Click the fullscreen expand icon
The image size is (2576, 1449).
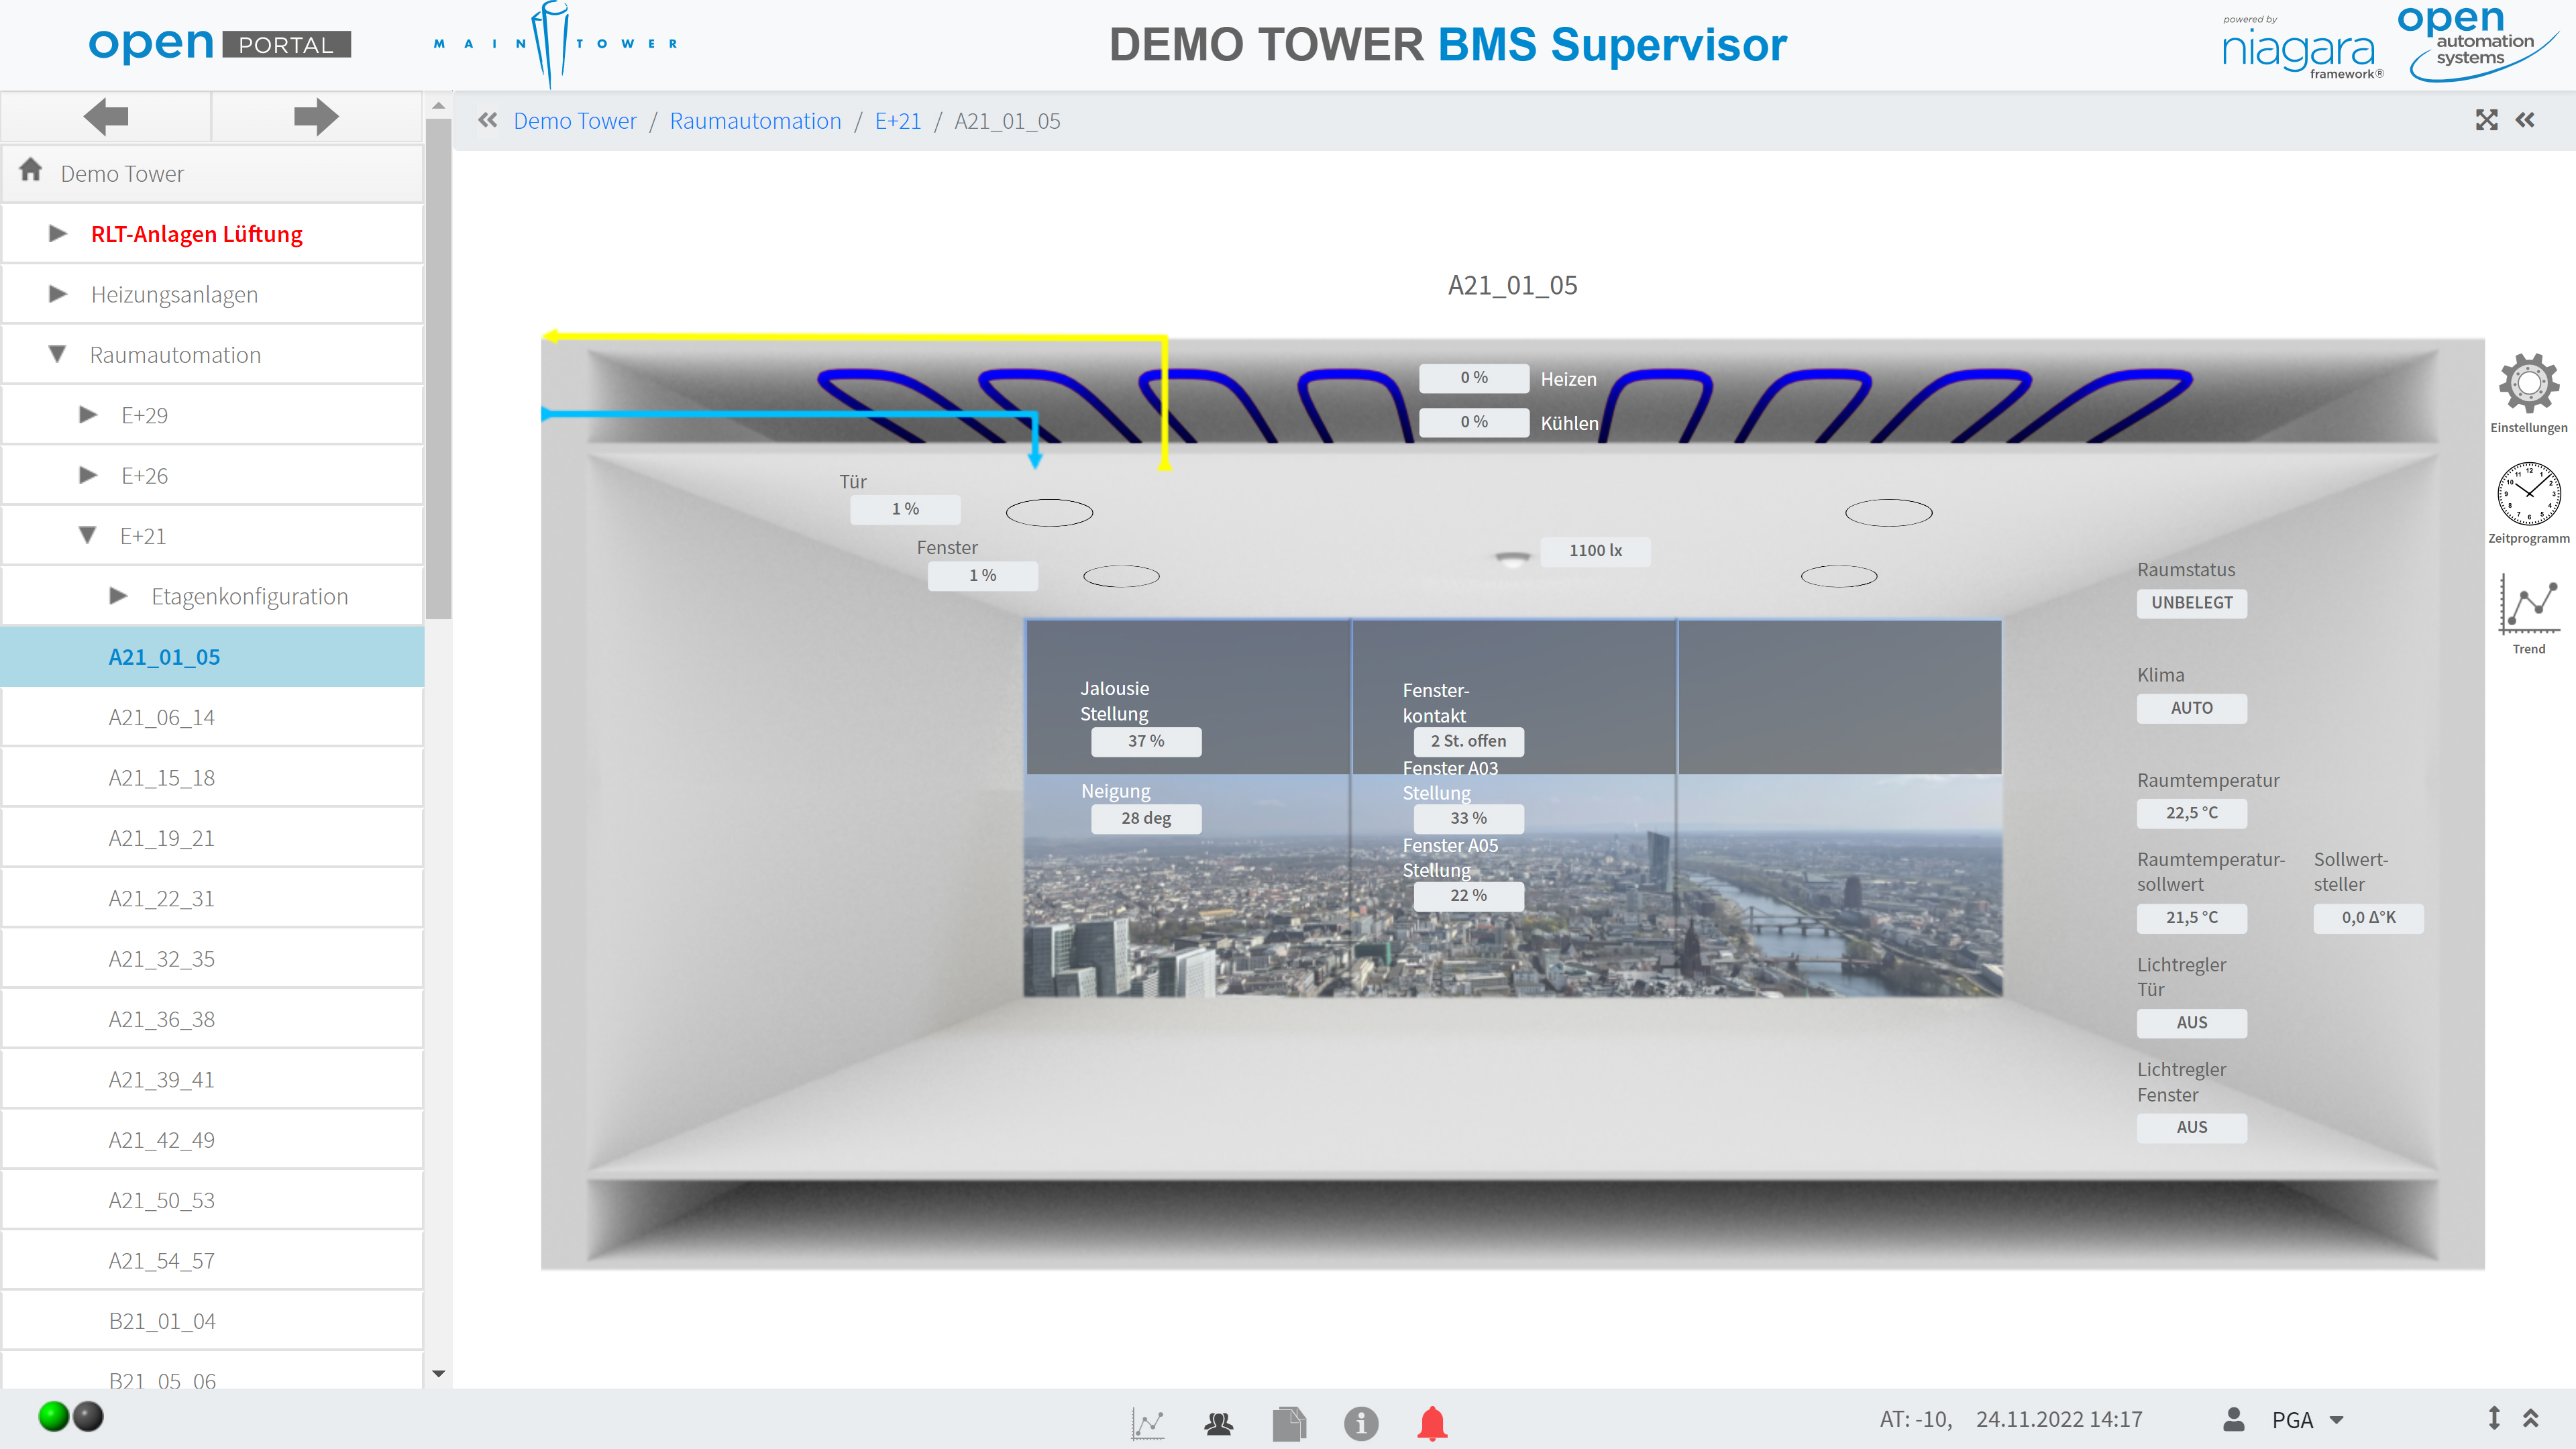pyautogui.click(x=2486, y=120)
